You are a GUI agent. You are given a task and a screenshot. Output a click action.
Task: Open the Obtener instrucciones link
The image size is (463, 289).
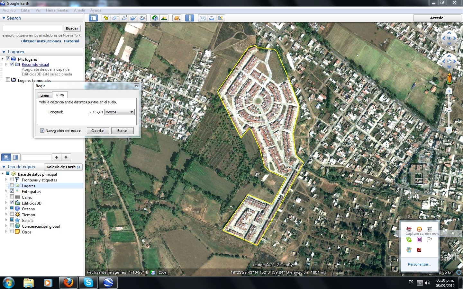[41, 41]
